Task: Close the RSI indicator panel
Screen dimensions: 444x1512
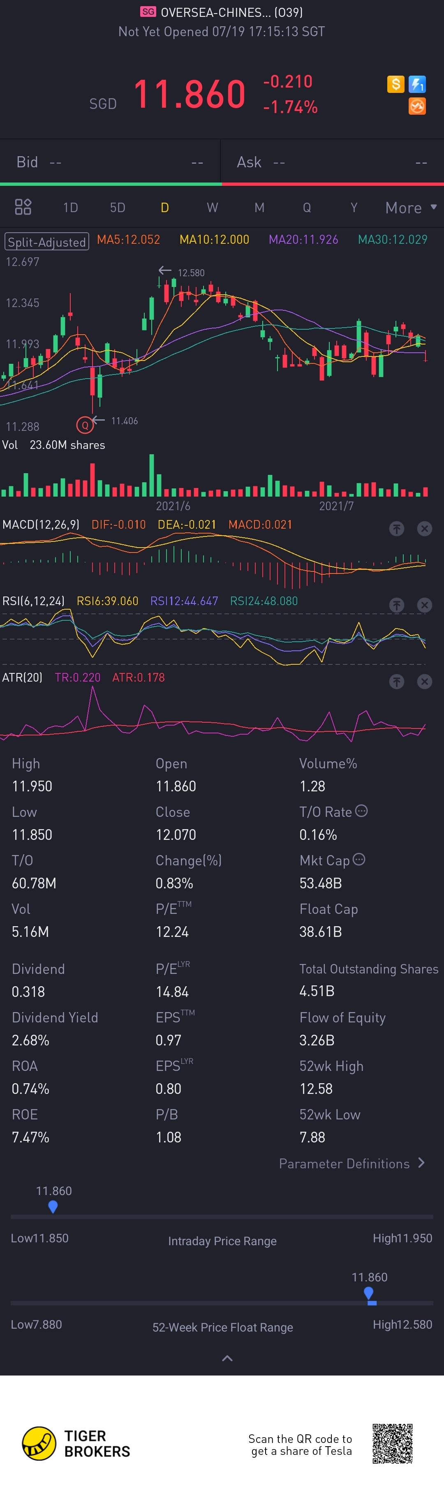Action: (x=424, y=605)
